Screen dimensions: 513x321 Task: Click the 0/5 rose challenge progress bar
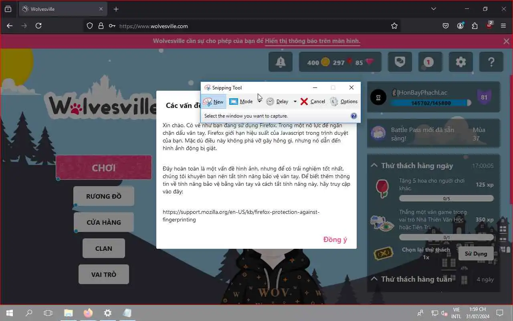pyautogui.click(x=446, y=198)
